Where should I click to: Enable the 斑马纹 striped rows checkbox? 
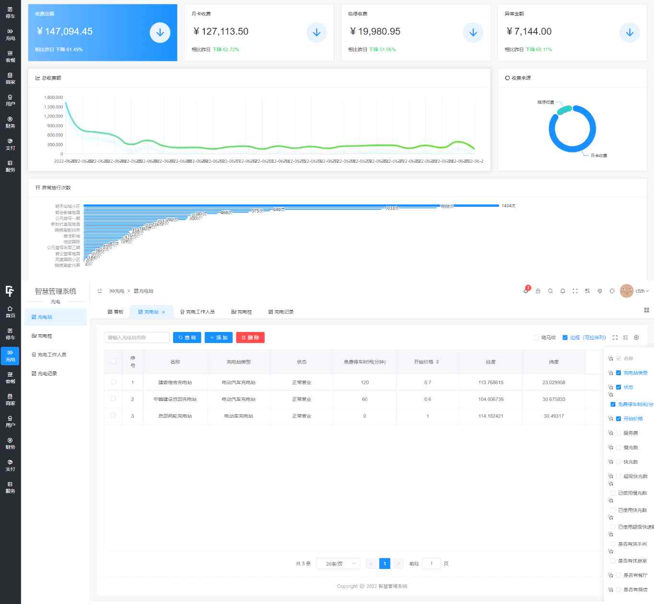536,338
